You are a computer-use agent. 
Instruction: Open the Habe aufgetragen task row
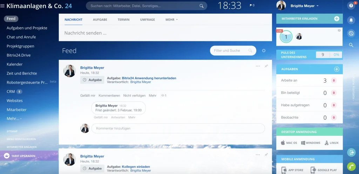309,105
